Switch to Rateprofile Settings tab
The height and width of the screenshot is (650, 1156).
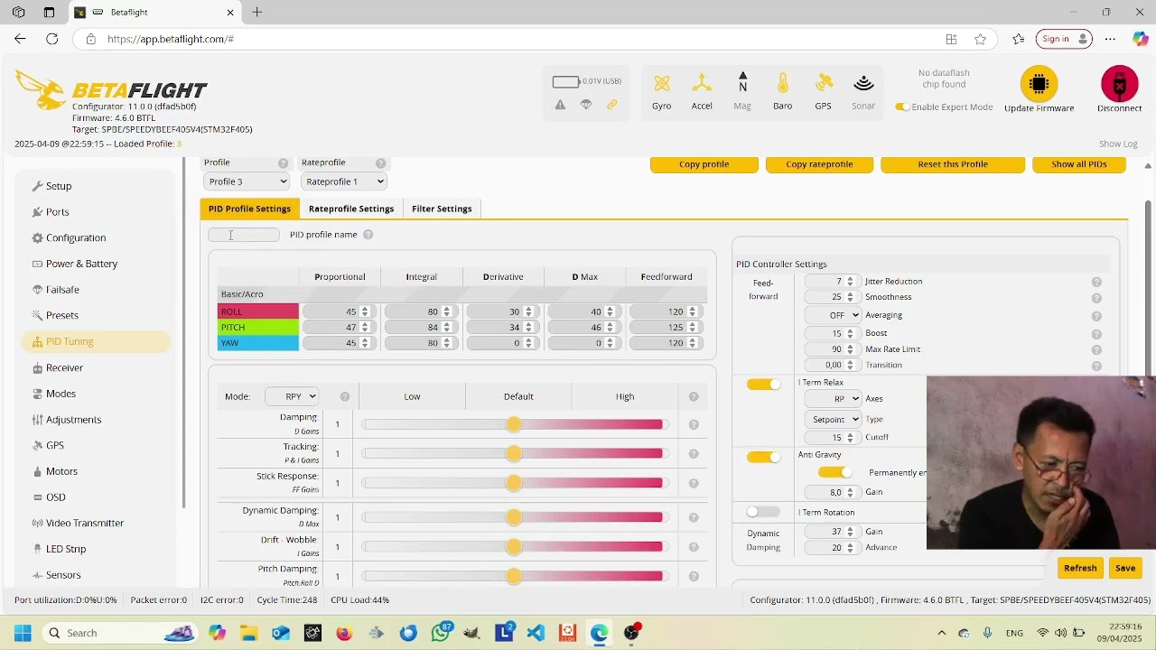[351, 209]
